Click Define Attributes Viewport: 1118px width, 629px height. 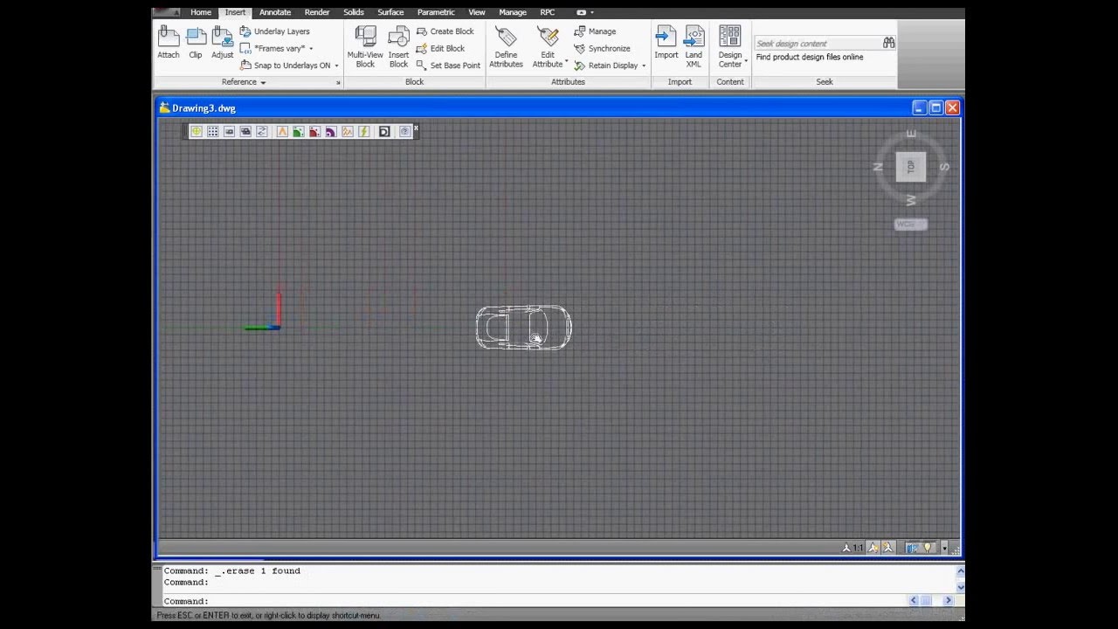point(506,46)
